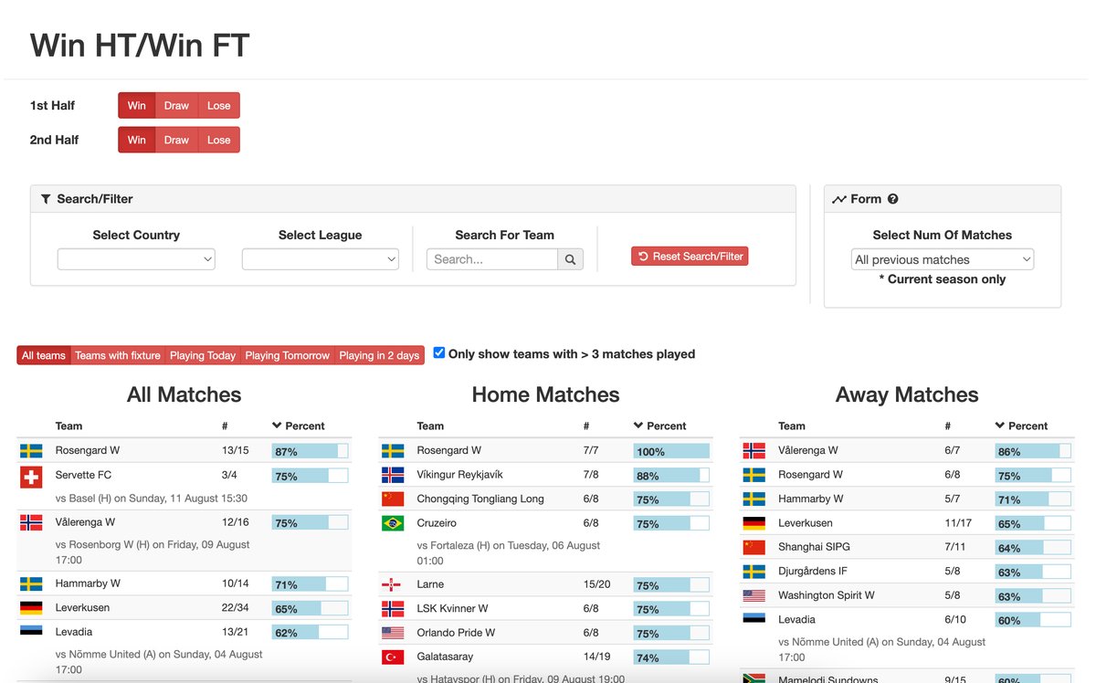Click Turkey flag beside Galatasaray
The height and width of the screenshot is (683, 1096).
(x=393, y=657)
